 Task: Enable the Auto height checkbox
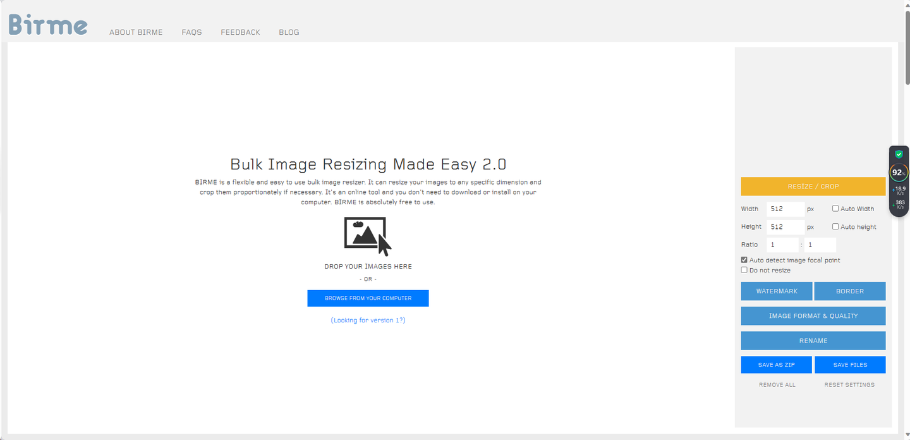click(835, 226)
